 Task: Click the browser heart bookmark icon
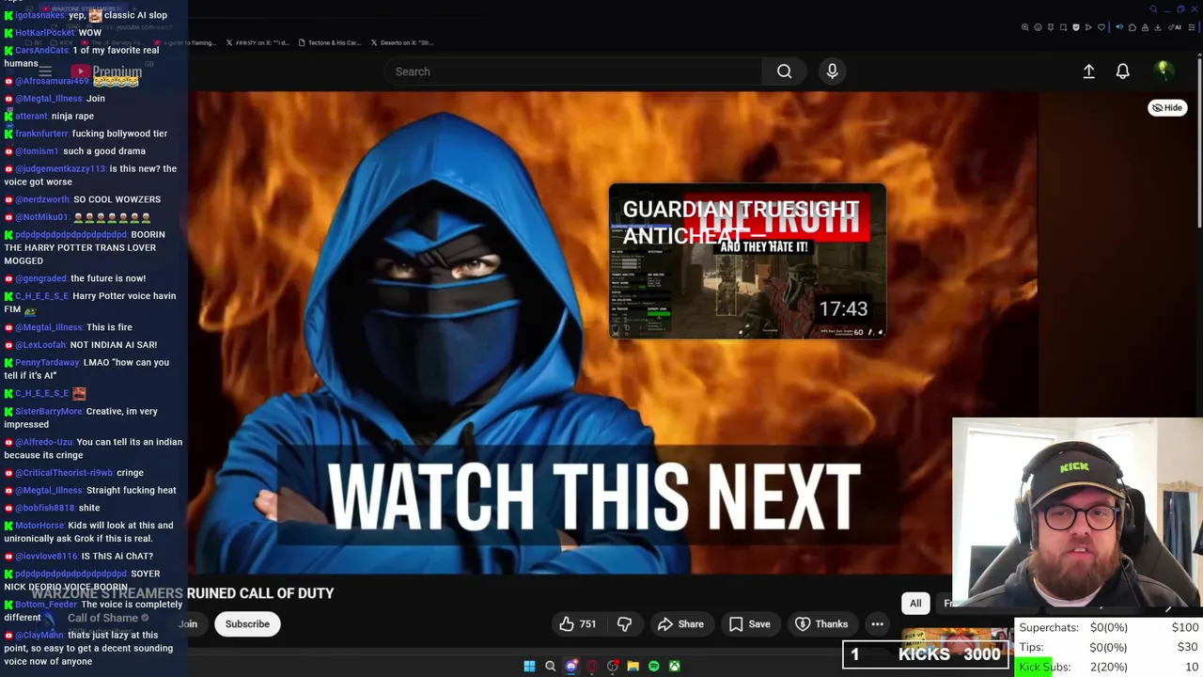click(1101, 27)
